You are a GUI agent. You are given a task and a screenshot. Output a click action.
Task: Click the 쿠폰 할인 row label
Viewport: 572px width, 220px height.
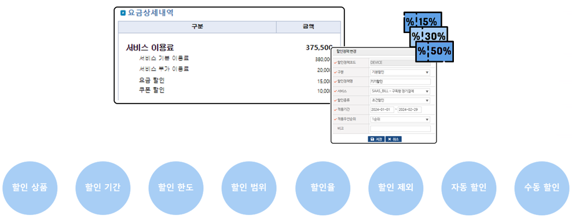coord(152,90)
